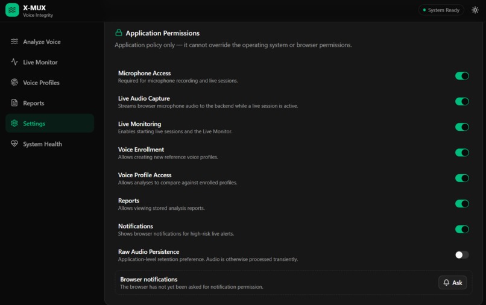
Task: Click 'Streams browser microphone audio' description
Action: 208,106
